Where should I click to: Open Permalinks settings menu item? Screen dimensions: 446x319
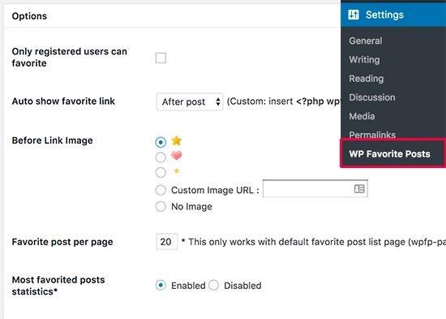pos(372,135)
